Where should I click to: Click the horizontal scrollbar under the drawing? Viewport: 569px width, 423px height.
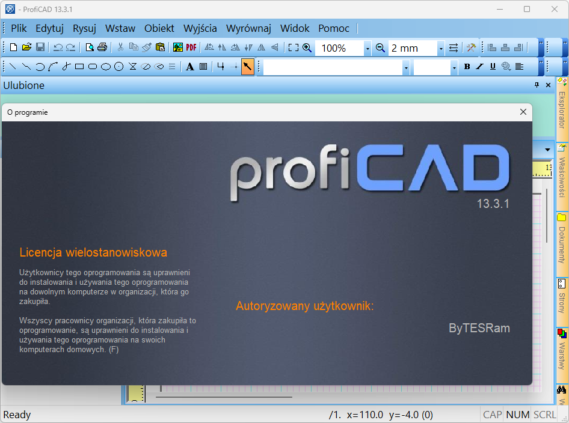pos(224,397)
